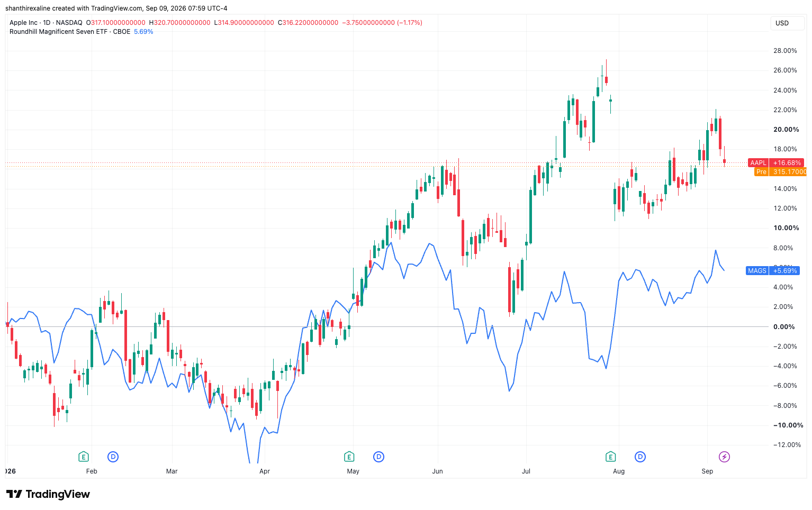Click the May label on the time axis
This screenshot has width=812, height=510.
(x=353, y=471)
